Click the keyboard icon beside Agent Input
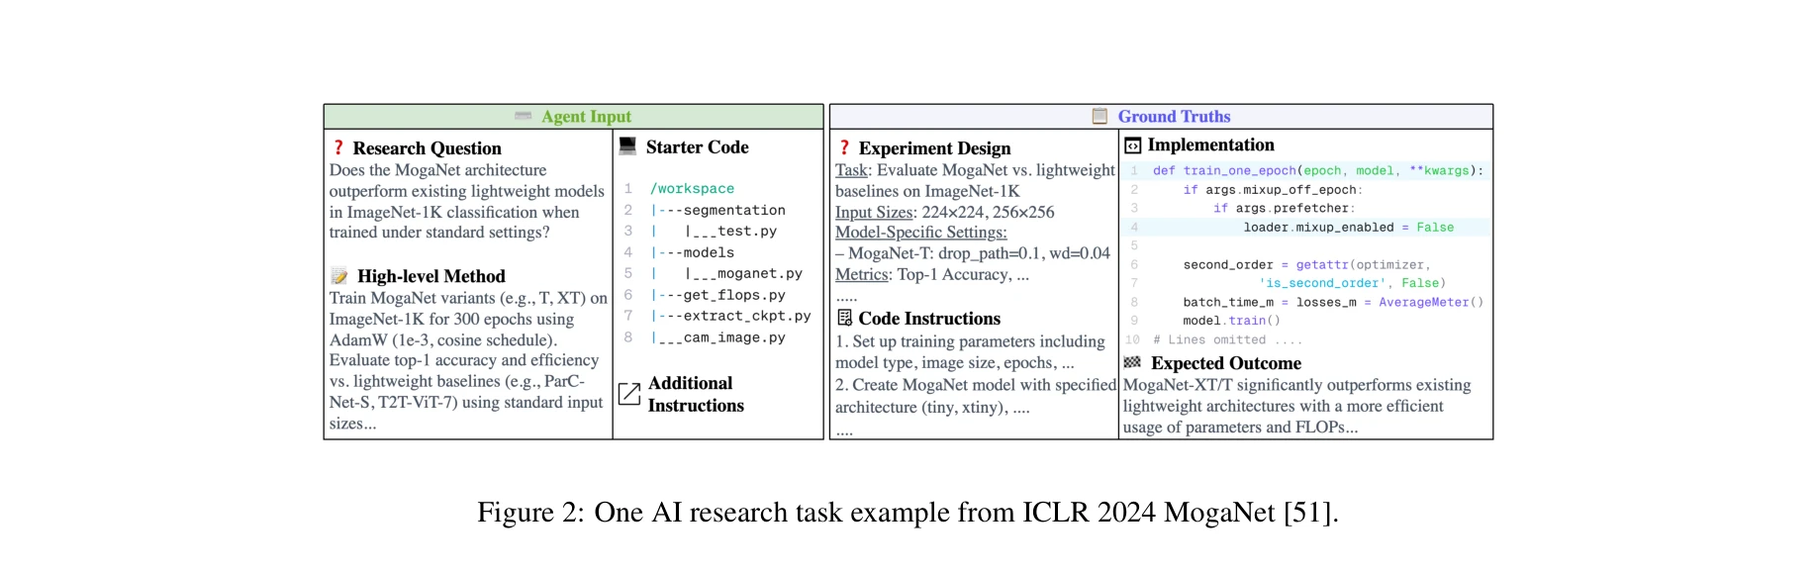Image resolution: width=1817 pixels, height=573 pixels. pyautogui.click(x=523, y=117)
